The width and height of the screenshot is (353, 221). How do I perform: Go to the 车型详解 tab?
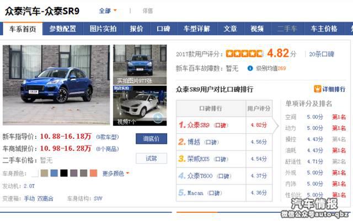click(196, 29)
